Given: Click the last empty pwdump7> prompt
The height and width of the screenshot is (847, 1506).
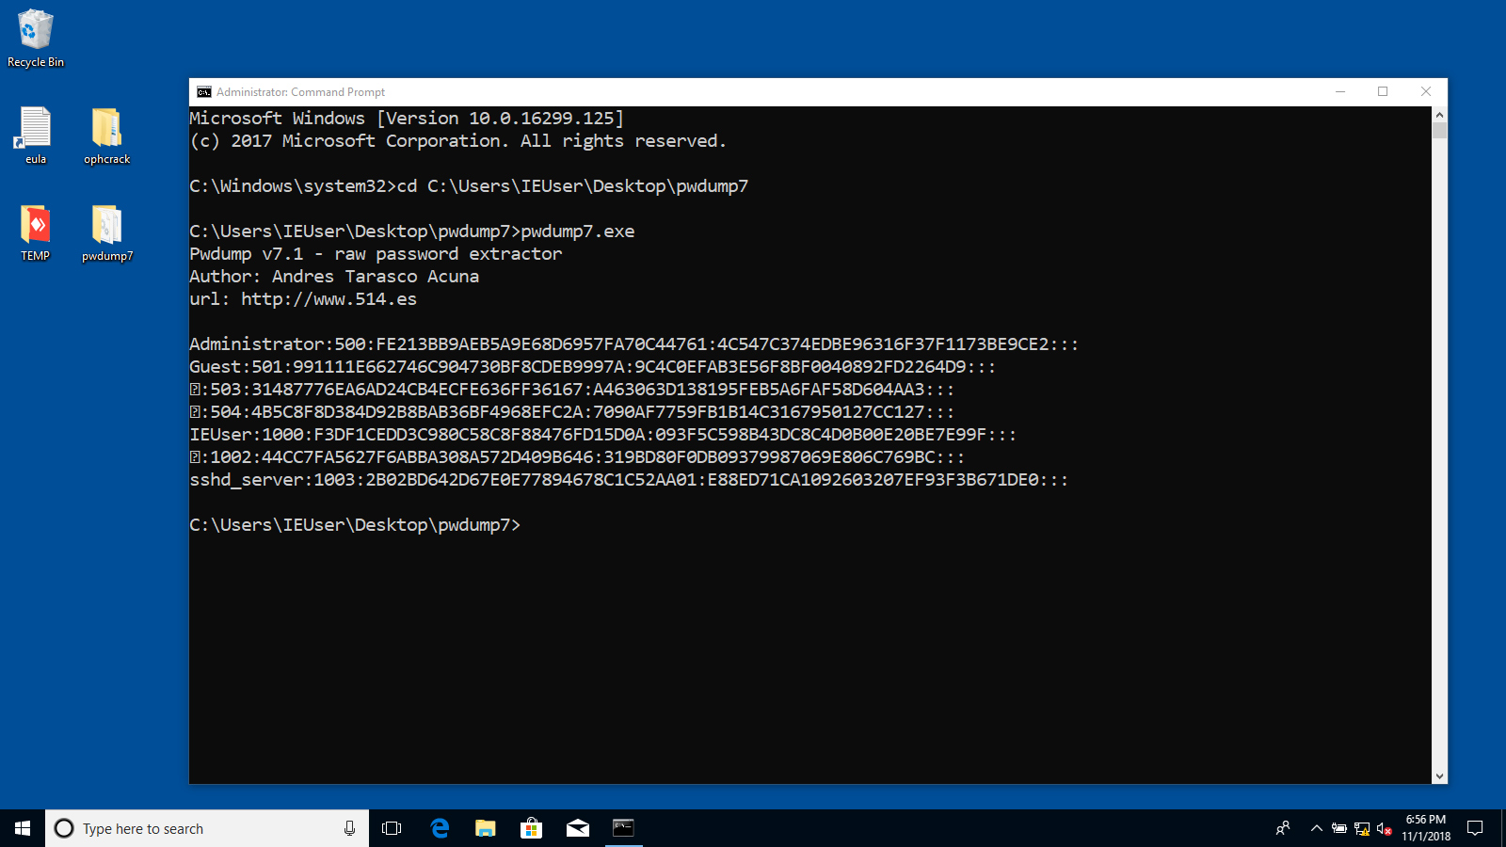Looking at the screenshot, I should point(355,525).
